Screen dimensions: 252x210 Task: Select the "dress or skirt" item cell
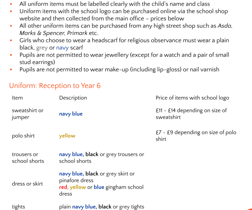coord(27,184)
